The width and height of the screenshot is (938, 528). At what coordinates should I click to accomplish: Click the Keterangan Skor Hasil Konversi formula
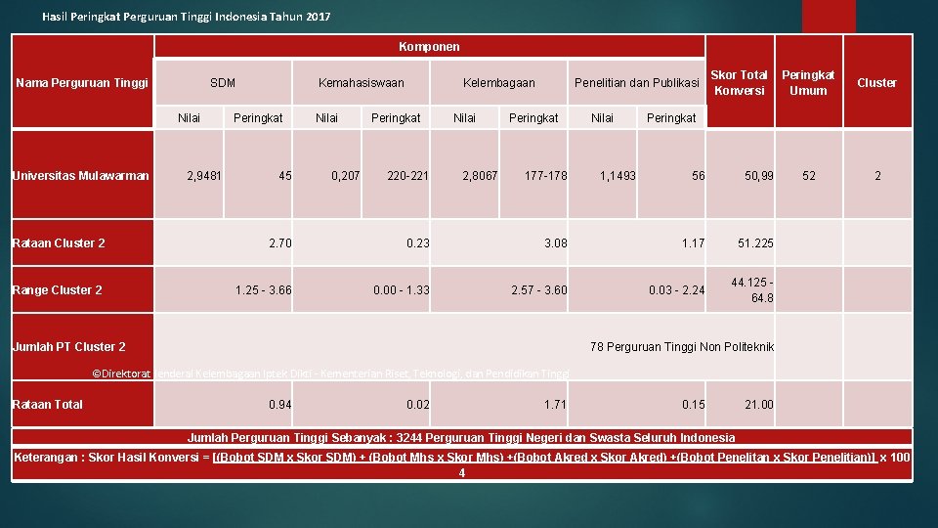point(461,464)
